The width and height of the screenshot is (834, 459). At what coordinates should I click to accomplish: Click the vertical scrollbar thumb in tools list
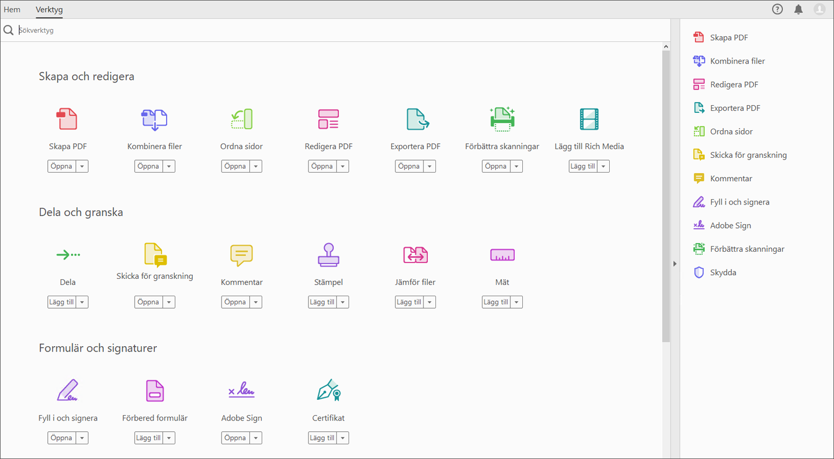pos(666,196)
